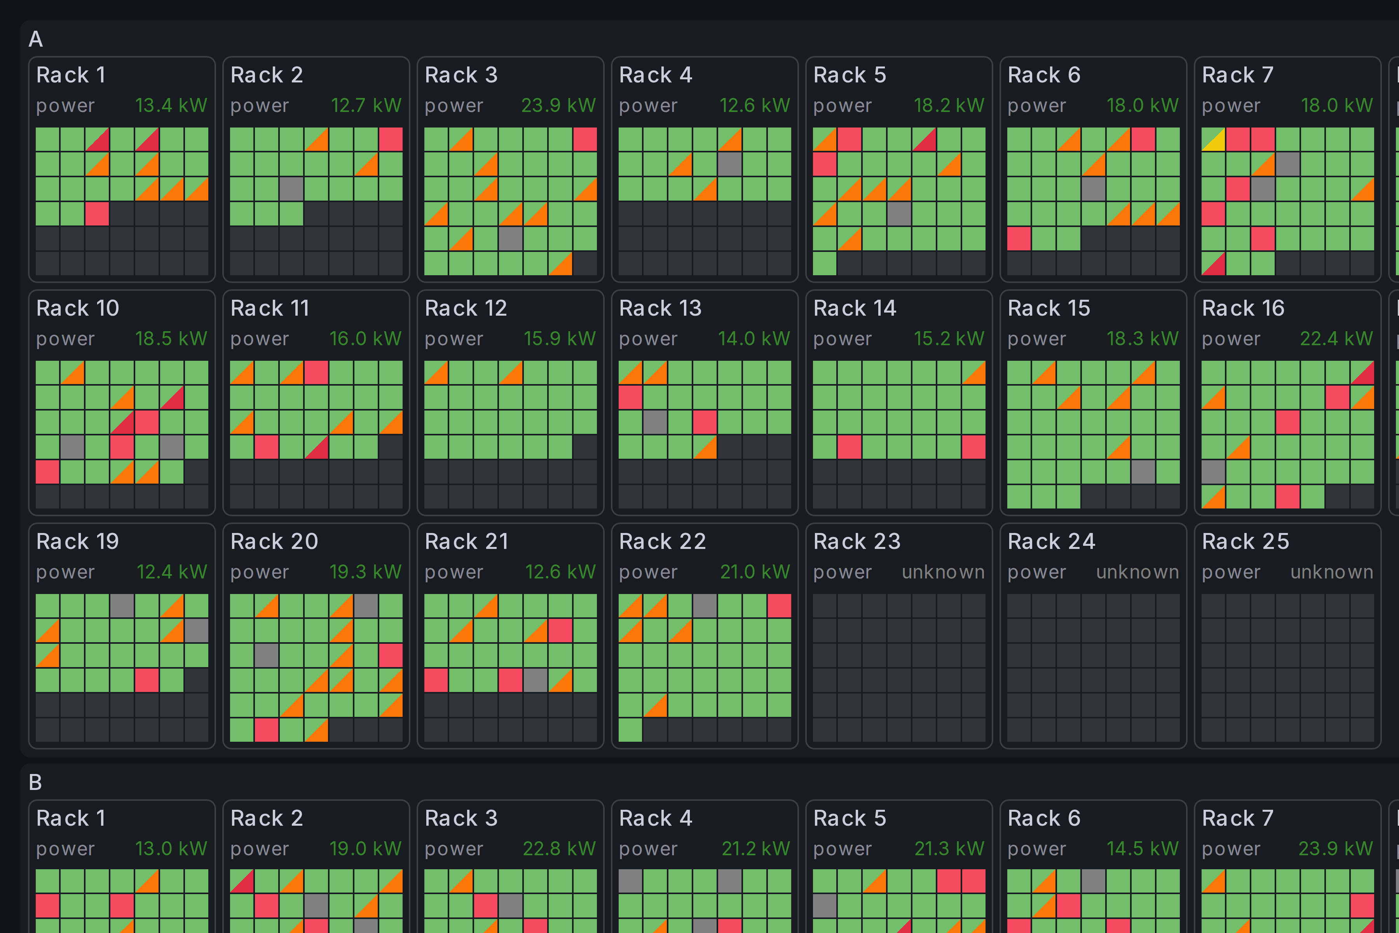Select the gray cell in Rack 16

pyautogui.click(x=1213, y=472)
